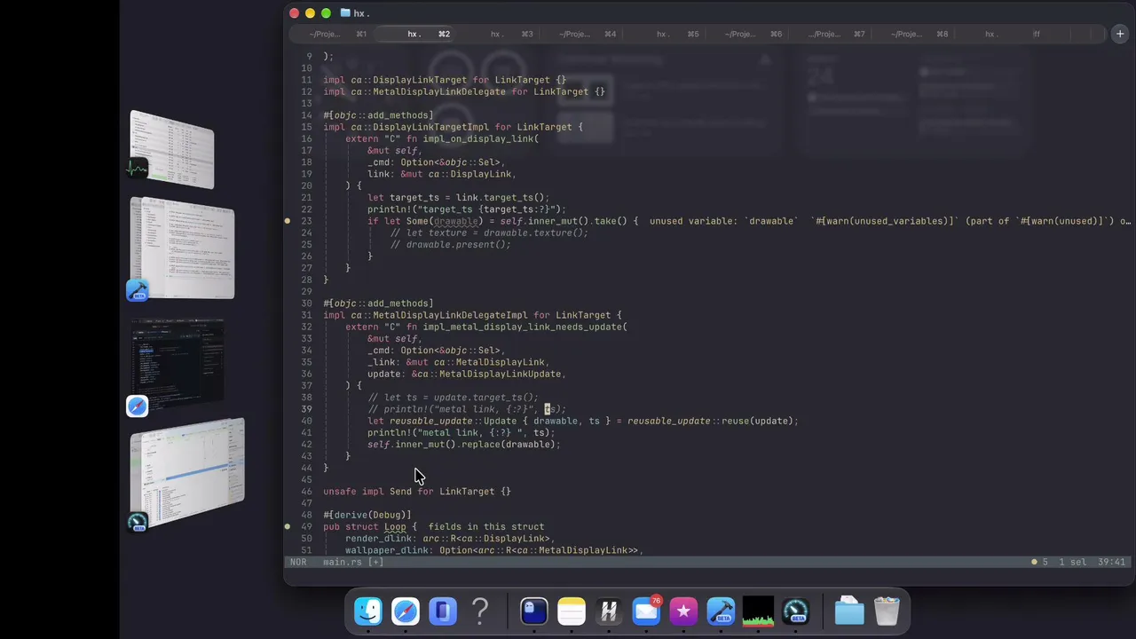
Task: Click line number 31 in gutter
Action: tap(306, 315)
